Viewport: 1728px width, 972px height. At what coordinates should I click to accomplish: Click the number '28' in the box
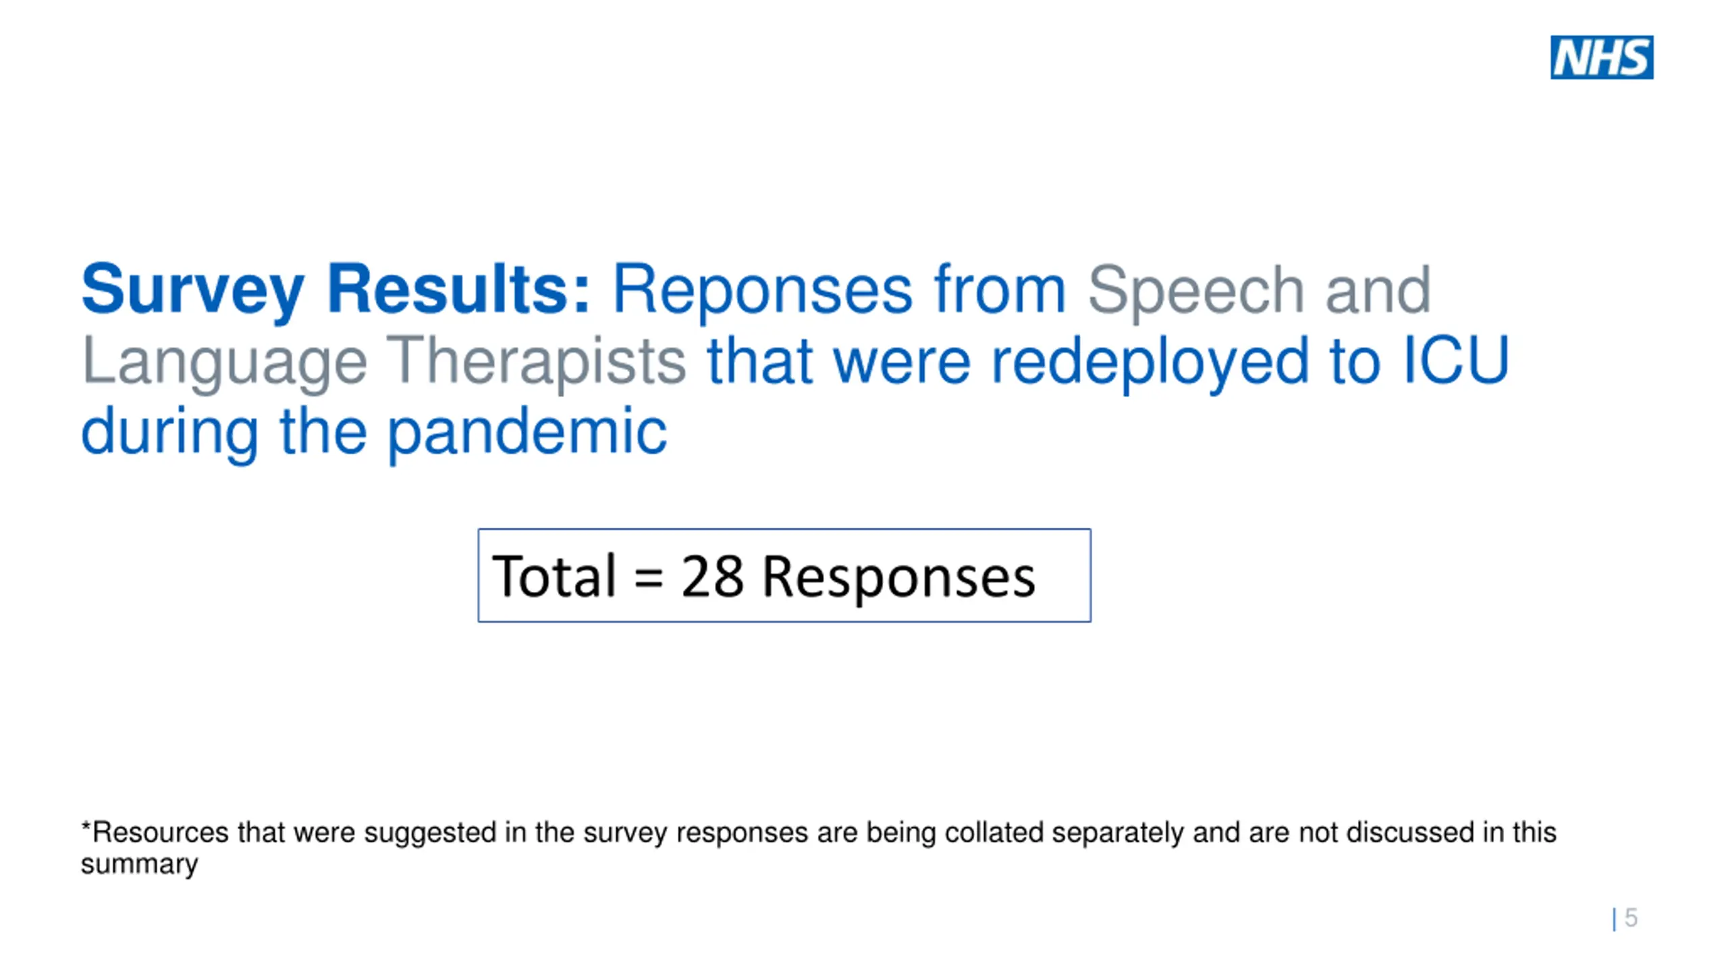tap(712, 576)
